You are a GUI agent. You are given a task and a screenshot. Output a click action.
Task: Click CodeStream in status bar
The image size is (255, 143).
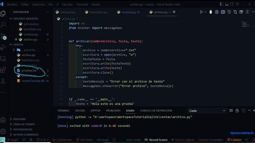[x=62, y=140]
